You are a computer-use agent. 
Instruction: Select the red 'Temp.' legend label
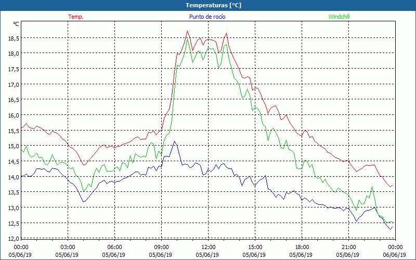76,17
